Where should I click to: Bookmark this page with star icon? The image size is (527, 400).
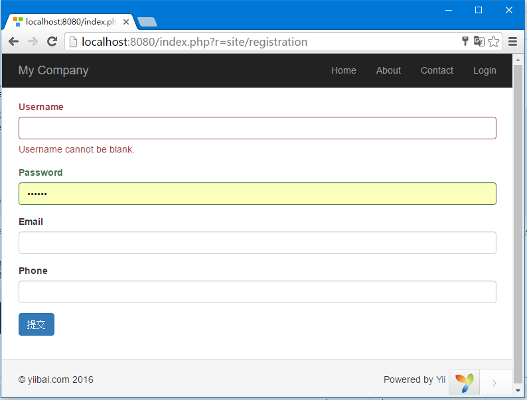coord(493,42)
